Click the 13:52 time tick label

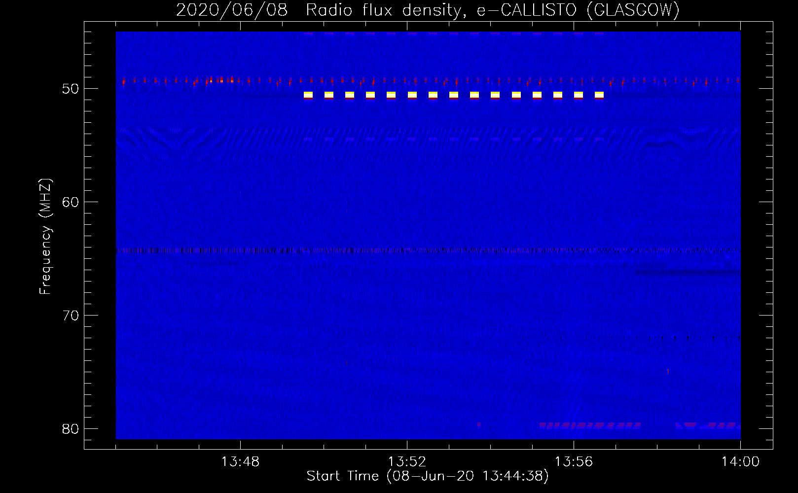407,462
